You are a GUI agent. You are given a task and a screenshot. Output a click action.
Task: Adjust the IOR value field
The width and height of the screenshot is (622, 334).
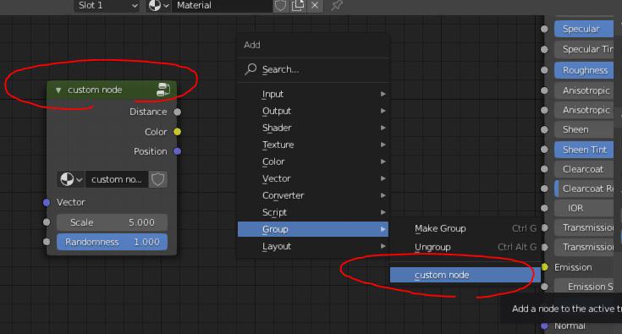tap(584, 208)
